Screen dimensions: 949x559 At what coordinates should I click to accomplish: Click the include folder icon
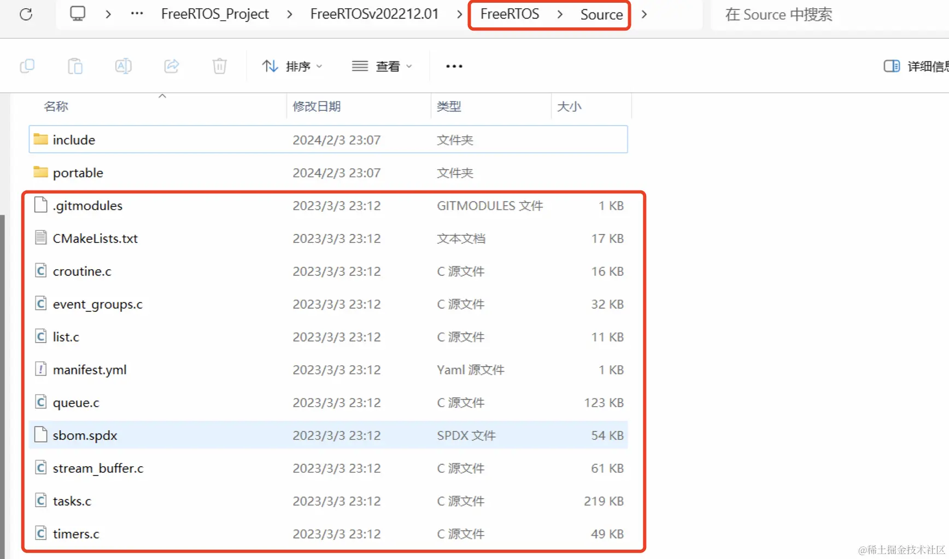point(40,139)
